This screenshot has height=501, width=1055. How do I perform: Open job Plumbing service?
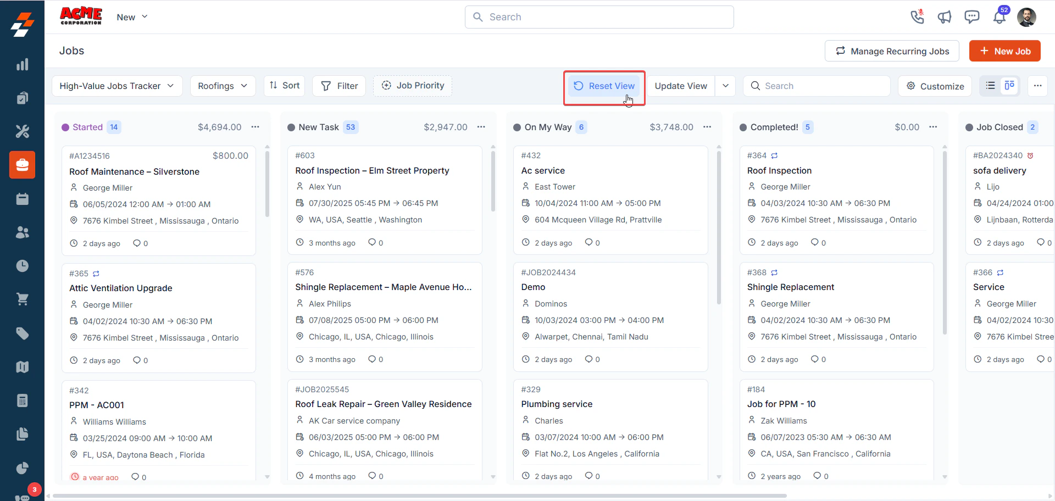[557, 404]
